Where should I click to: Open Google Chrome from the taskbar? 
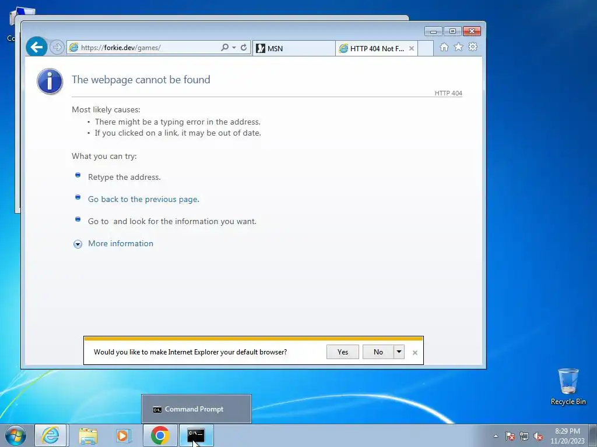pos(160,435)
